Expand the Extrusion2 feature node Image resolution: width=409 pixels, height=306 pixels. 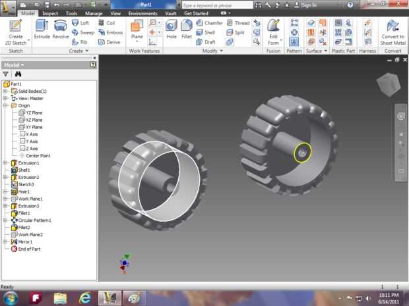[x=5, y=177]
